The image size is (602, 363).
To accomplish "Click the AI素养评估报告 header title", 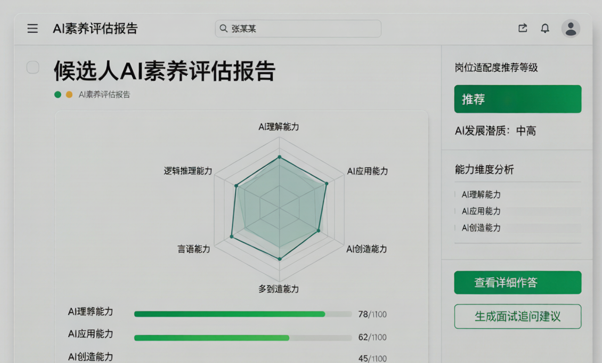I will pos(95,28).
